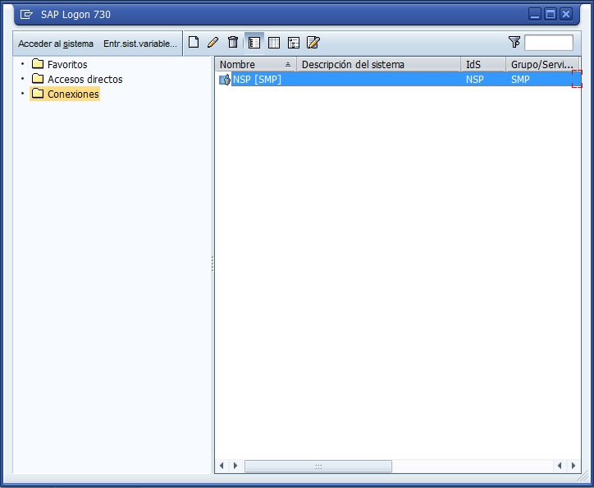Switch to the list view icon
The width and height of the screenshot is (594, 488).
274,43
